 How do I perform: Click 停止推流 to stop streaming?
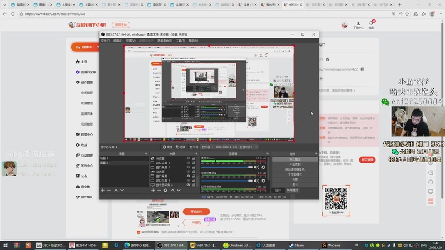click(295, 159)
